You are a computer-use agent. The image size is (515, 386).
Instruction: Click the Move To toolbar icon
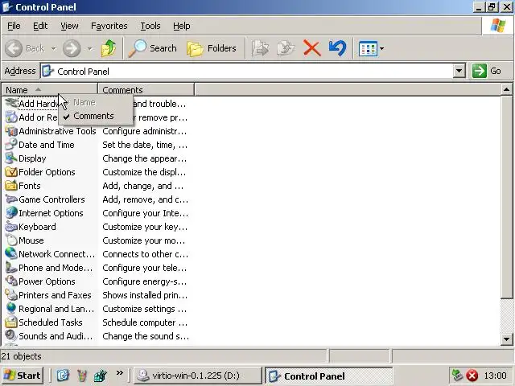pyautogui.click(x=261, y=48)
